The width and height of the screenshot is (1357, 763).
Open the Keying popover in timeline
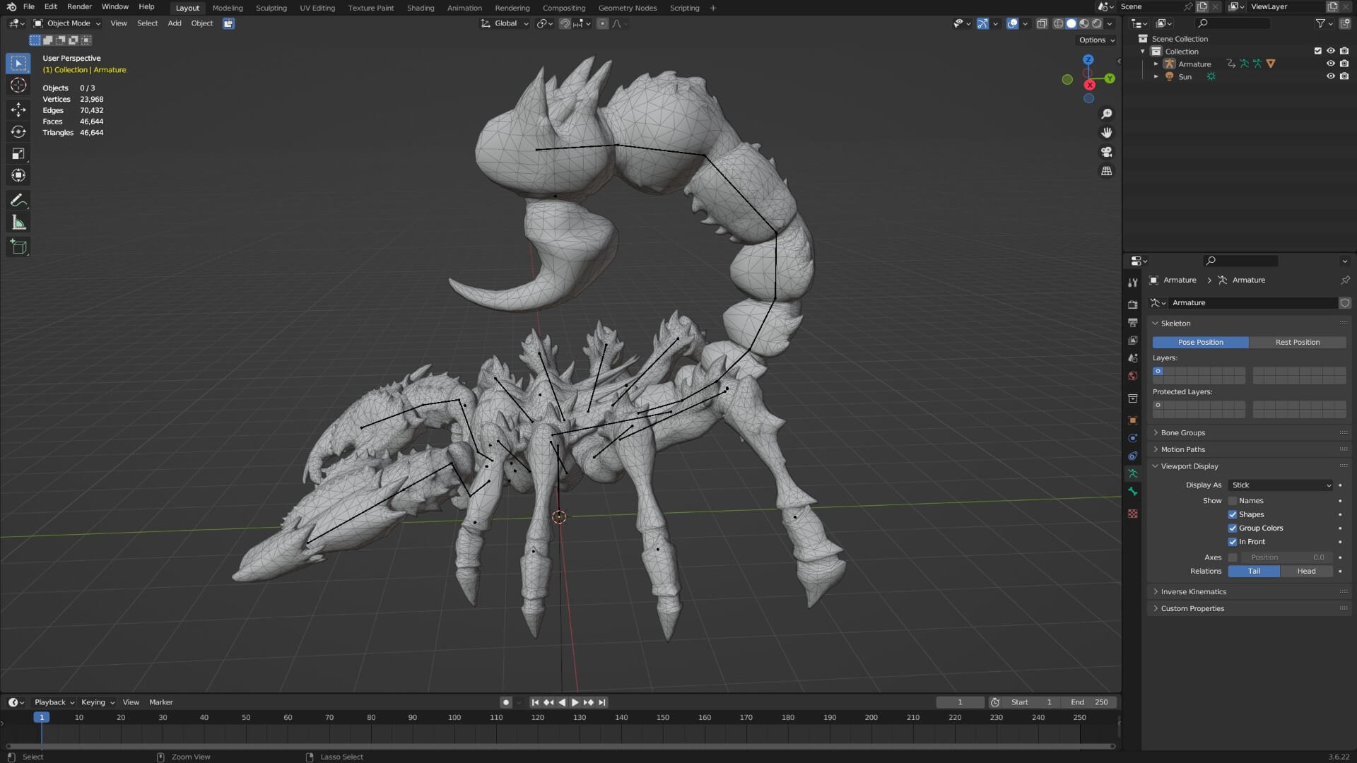tap(98, 702)
